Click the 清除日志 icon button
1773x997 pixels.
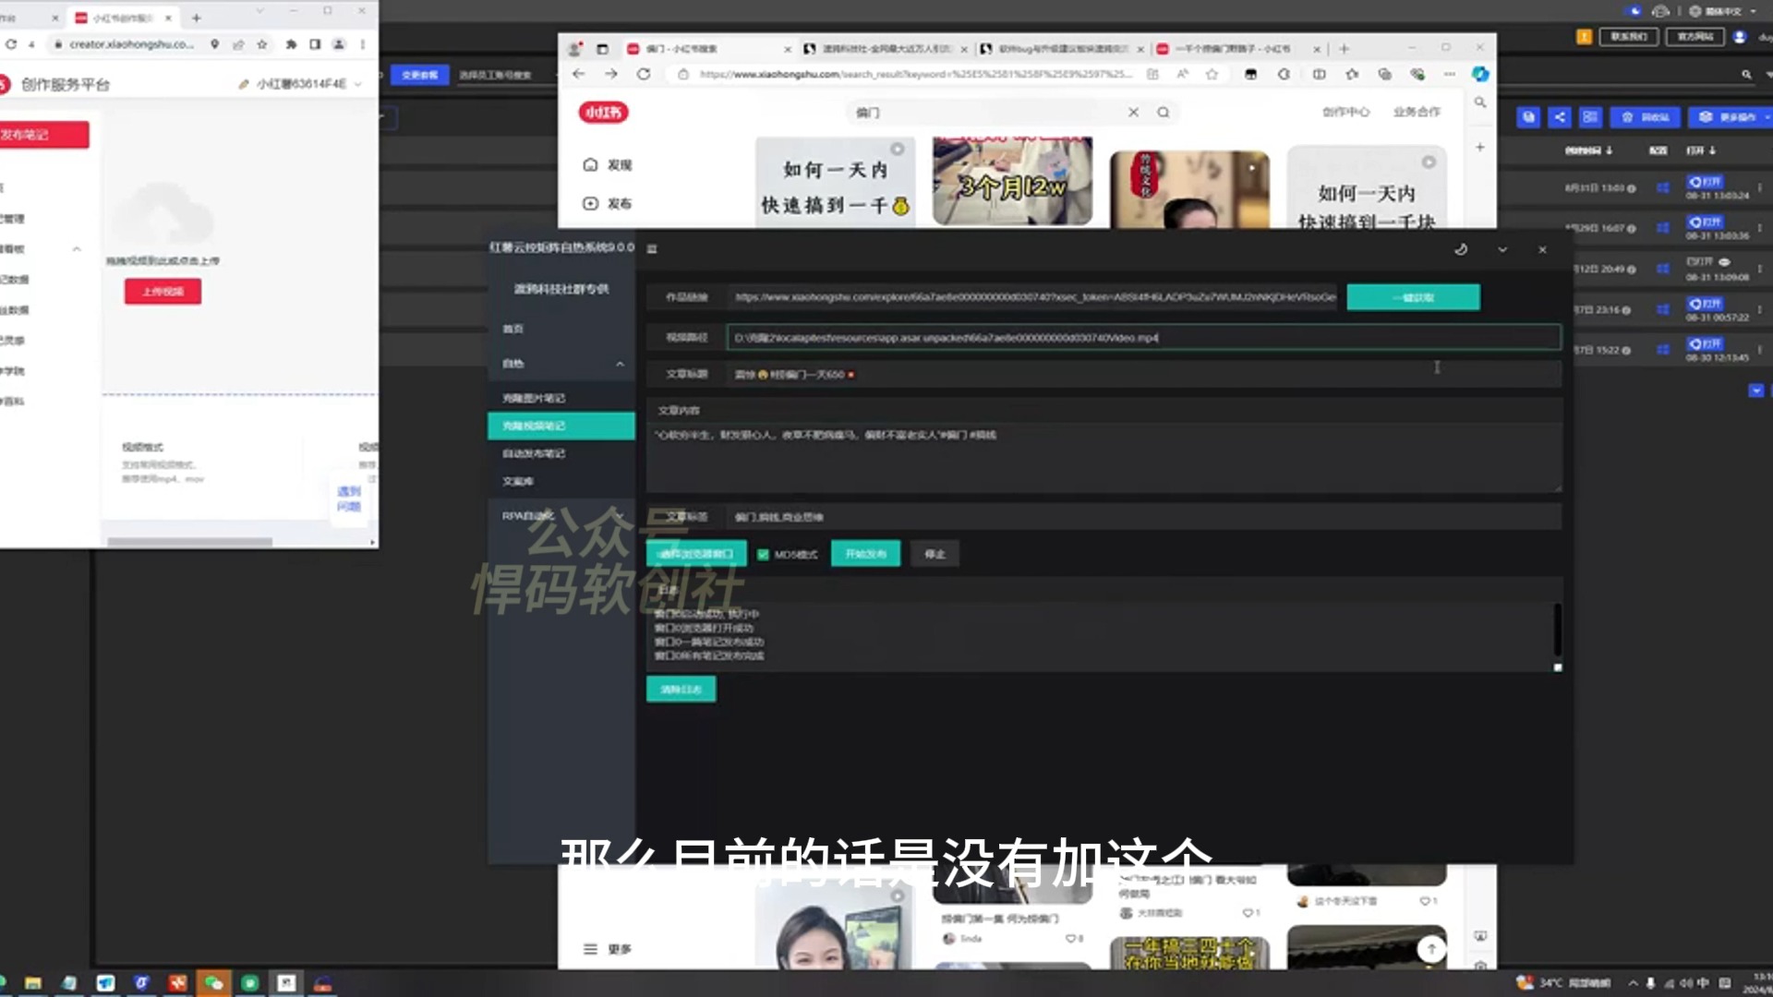[680, 689]
